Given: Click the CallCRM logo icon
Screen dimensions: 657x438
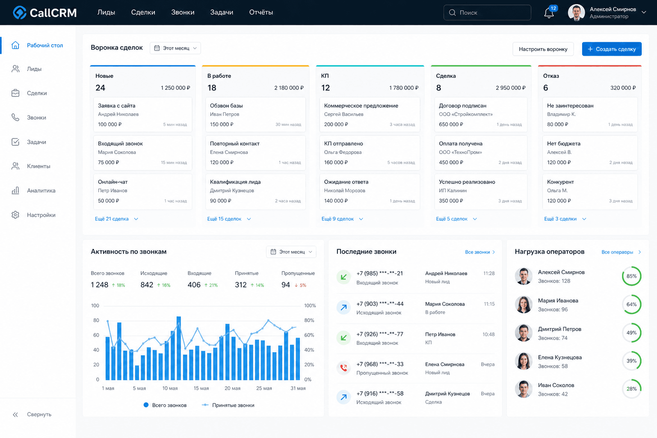Looking at the screenshot, I should point(19,12).
